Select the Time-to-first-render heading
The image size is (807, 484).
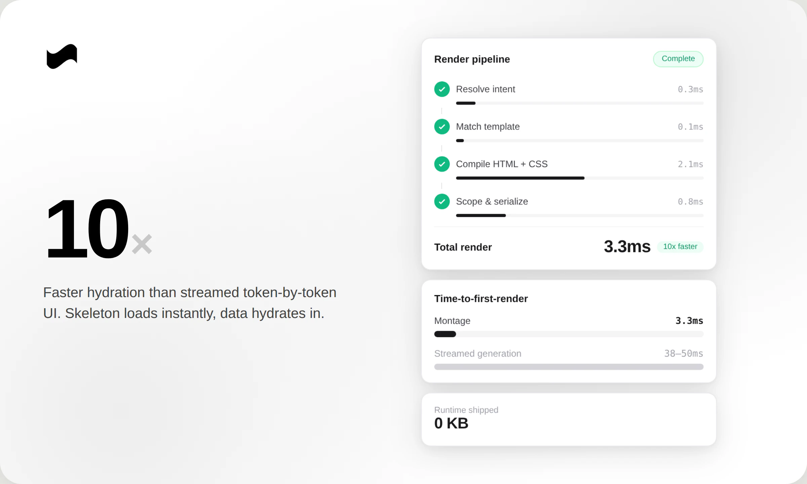coord(481,298)
